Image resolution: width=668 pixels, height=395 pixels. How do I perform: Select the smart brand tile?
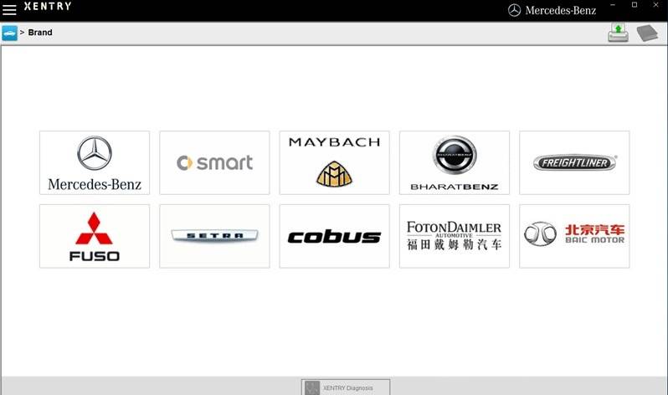tap(214, 163)
